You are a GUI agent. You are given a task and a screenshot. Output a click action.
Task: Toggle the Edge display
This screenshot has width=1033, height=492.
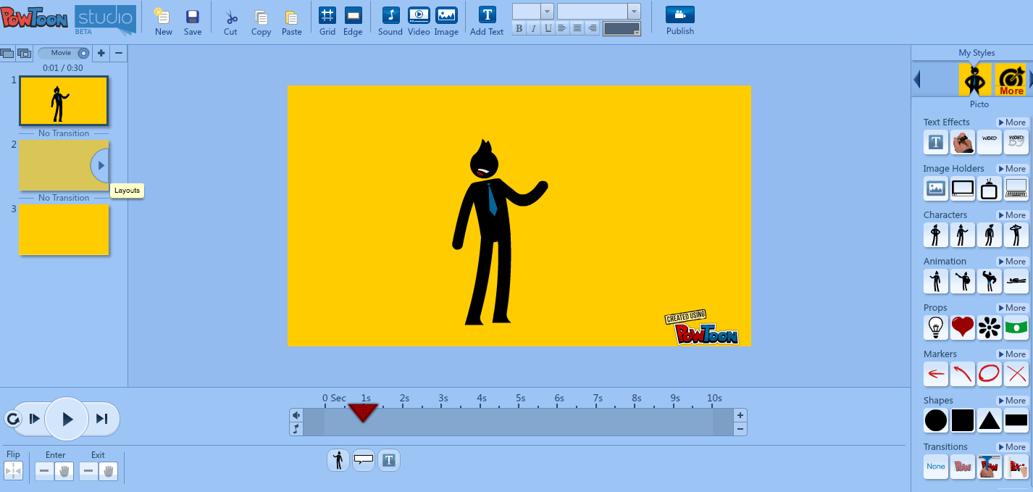click(x=353, y=22)
